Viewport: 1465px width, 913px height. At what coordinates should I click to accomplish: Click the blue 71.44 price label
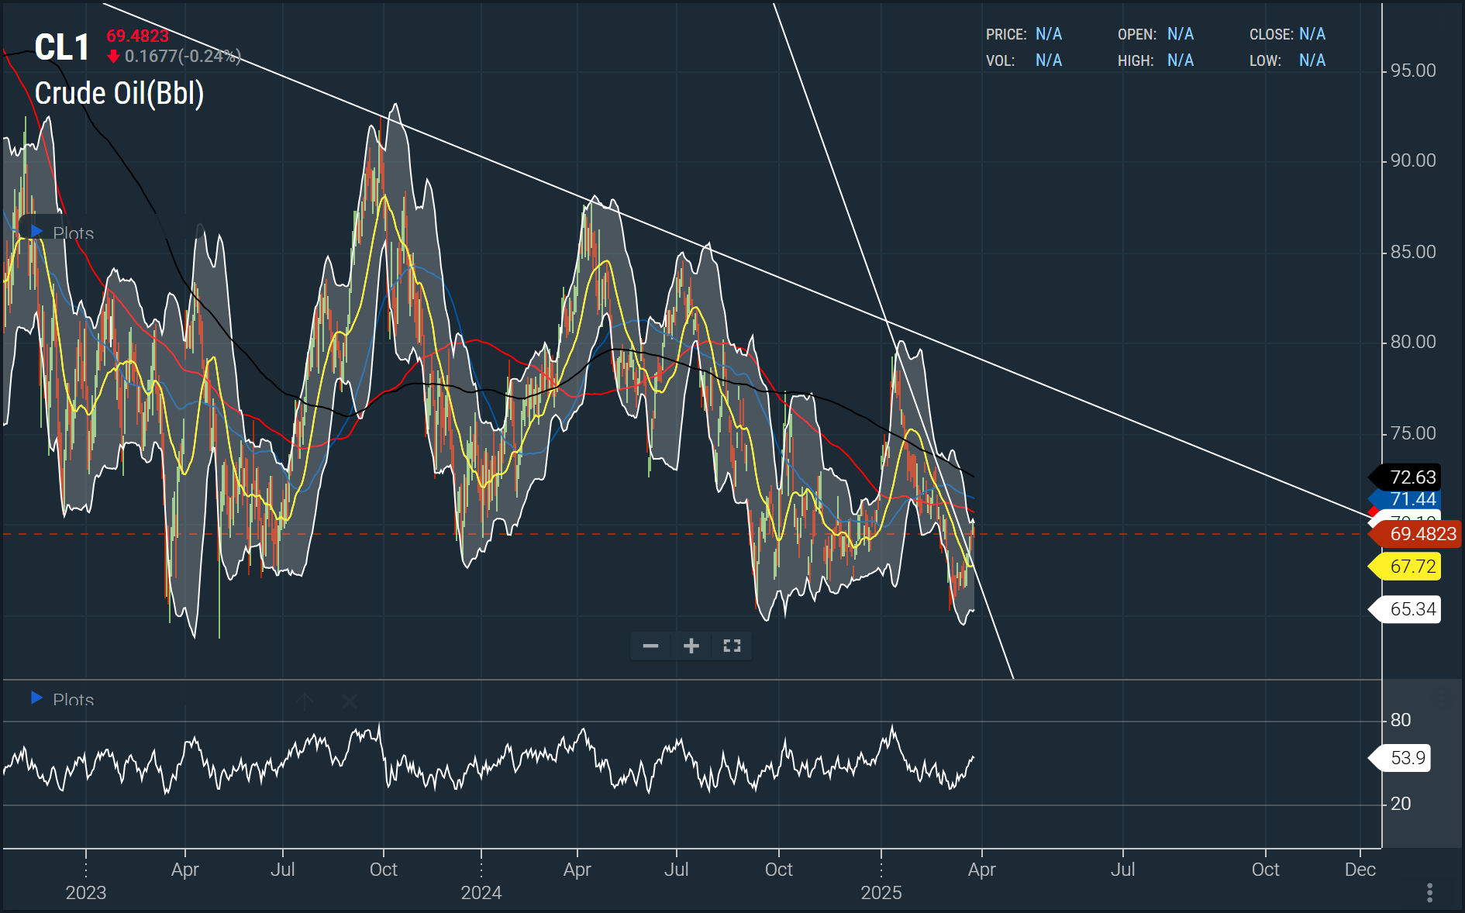click(x=1412, y=499)
